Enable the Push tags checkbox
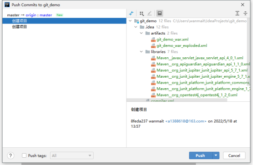The image size is (253, 165). tap(24, 155)
